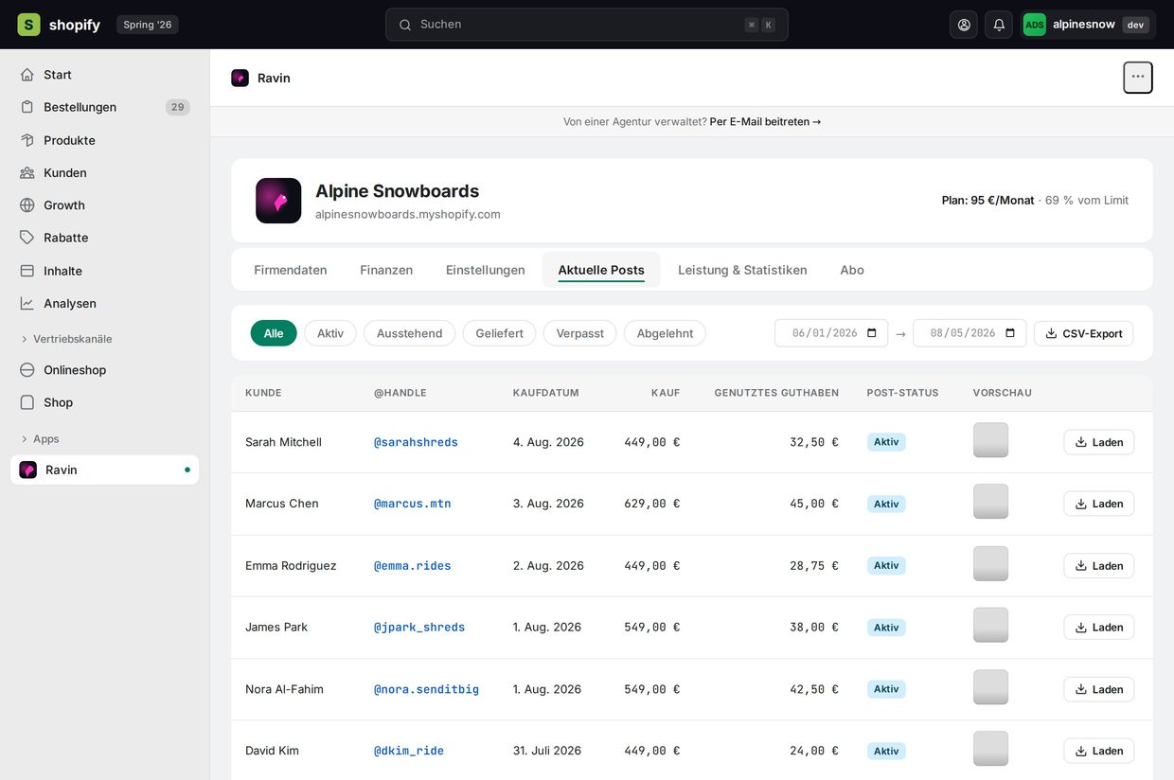This screenshot has height=780, width=1174.
Task: Switch to the Finanzen tab
Action: [386, 270]
